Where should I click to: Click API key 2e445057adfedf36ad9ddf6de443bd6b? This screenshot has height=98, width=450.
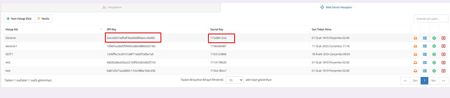coord(131,38)
